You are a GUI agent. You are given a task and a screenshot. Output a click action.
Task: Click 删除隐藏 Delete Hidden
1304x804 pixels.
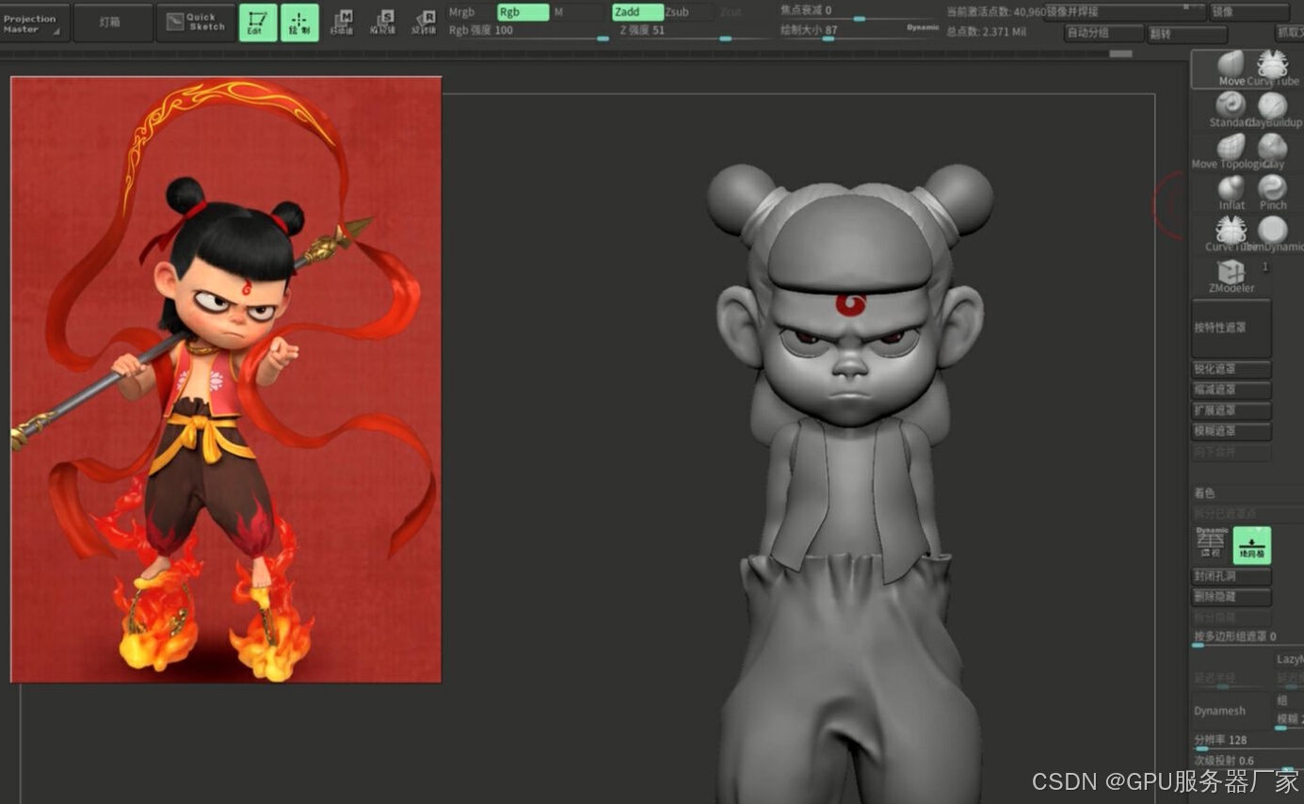tap(1232, 597)
